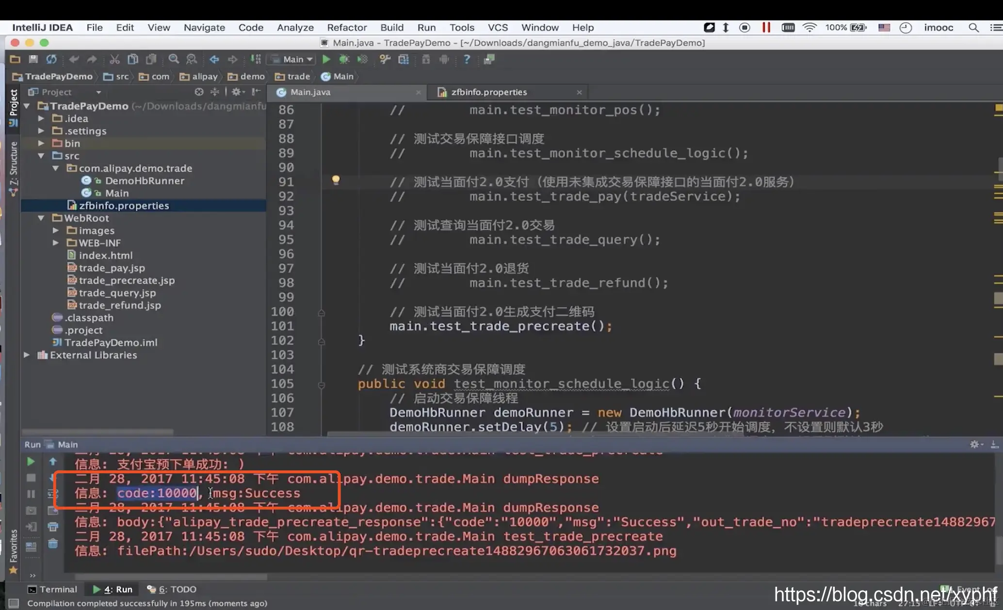
Task: Click intention lightbulb on line 91
Action: point(336,180)
